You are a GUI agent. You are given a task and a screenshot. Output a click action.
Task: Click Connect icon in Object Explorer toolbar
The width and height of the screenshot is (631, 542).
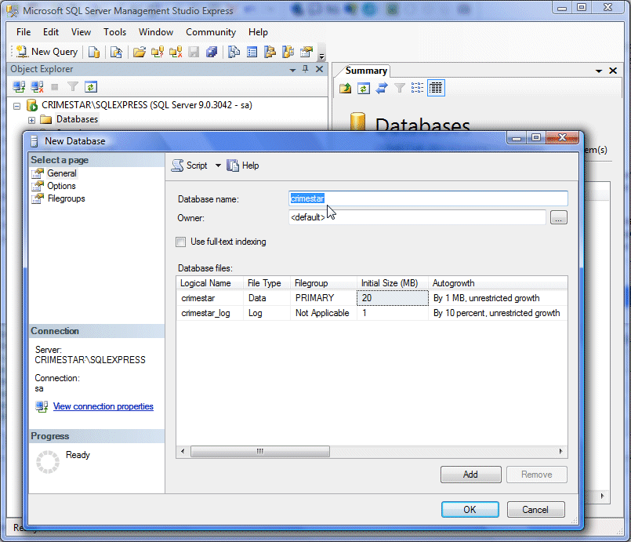(x=18, y=87)
